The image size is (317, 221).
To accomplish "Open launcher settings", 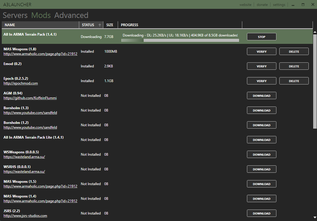I will (279, 5).
